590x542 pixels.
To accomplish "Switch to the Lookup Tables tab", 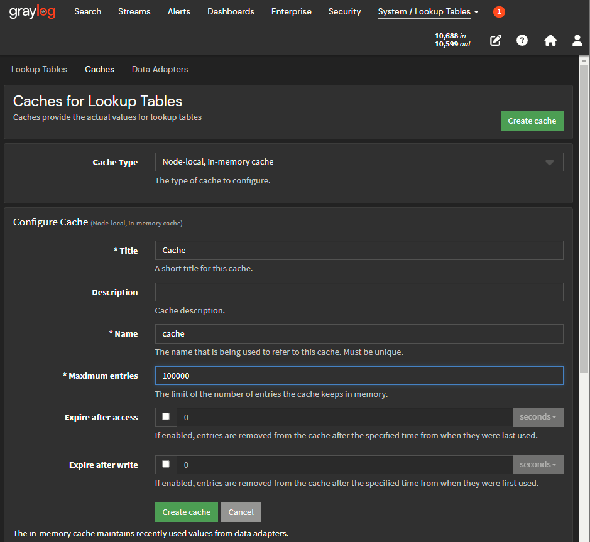I will 39,70.
